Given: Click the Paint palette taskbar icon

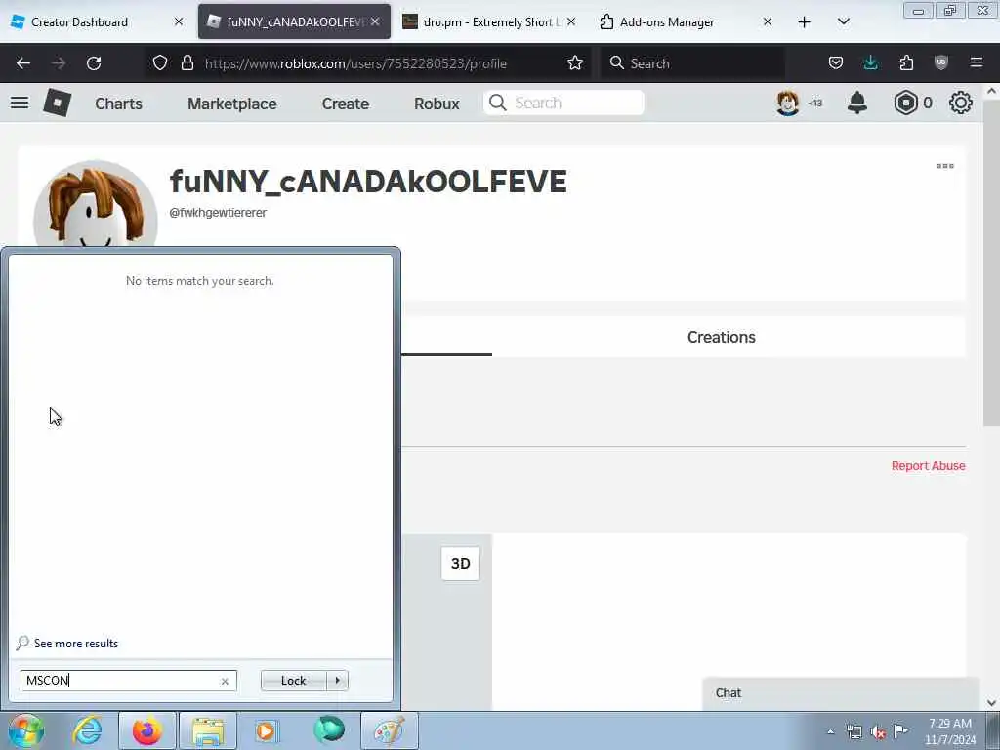Looking at the screenshot, I should tap(390, 730).
